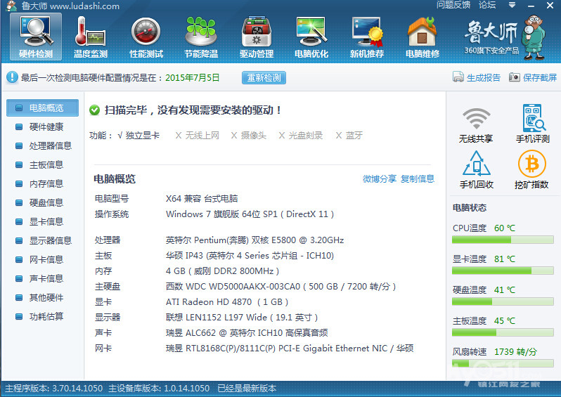The height and width of the screenshot is (397, 561).
Task: Open 手机评测 phone benchmark icon
Action: point(532,124)
